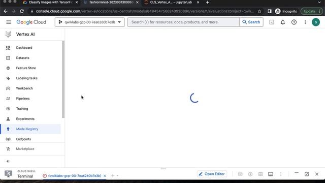Open the browser tab list chevron
This screenshot has height=183, width=325.
pos(319,2)
